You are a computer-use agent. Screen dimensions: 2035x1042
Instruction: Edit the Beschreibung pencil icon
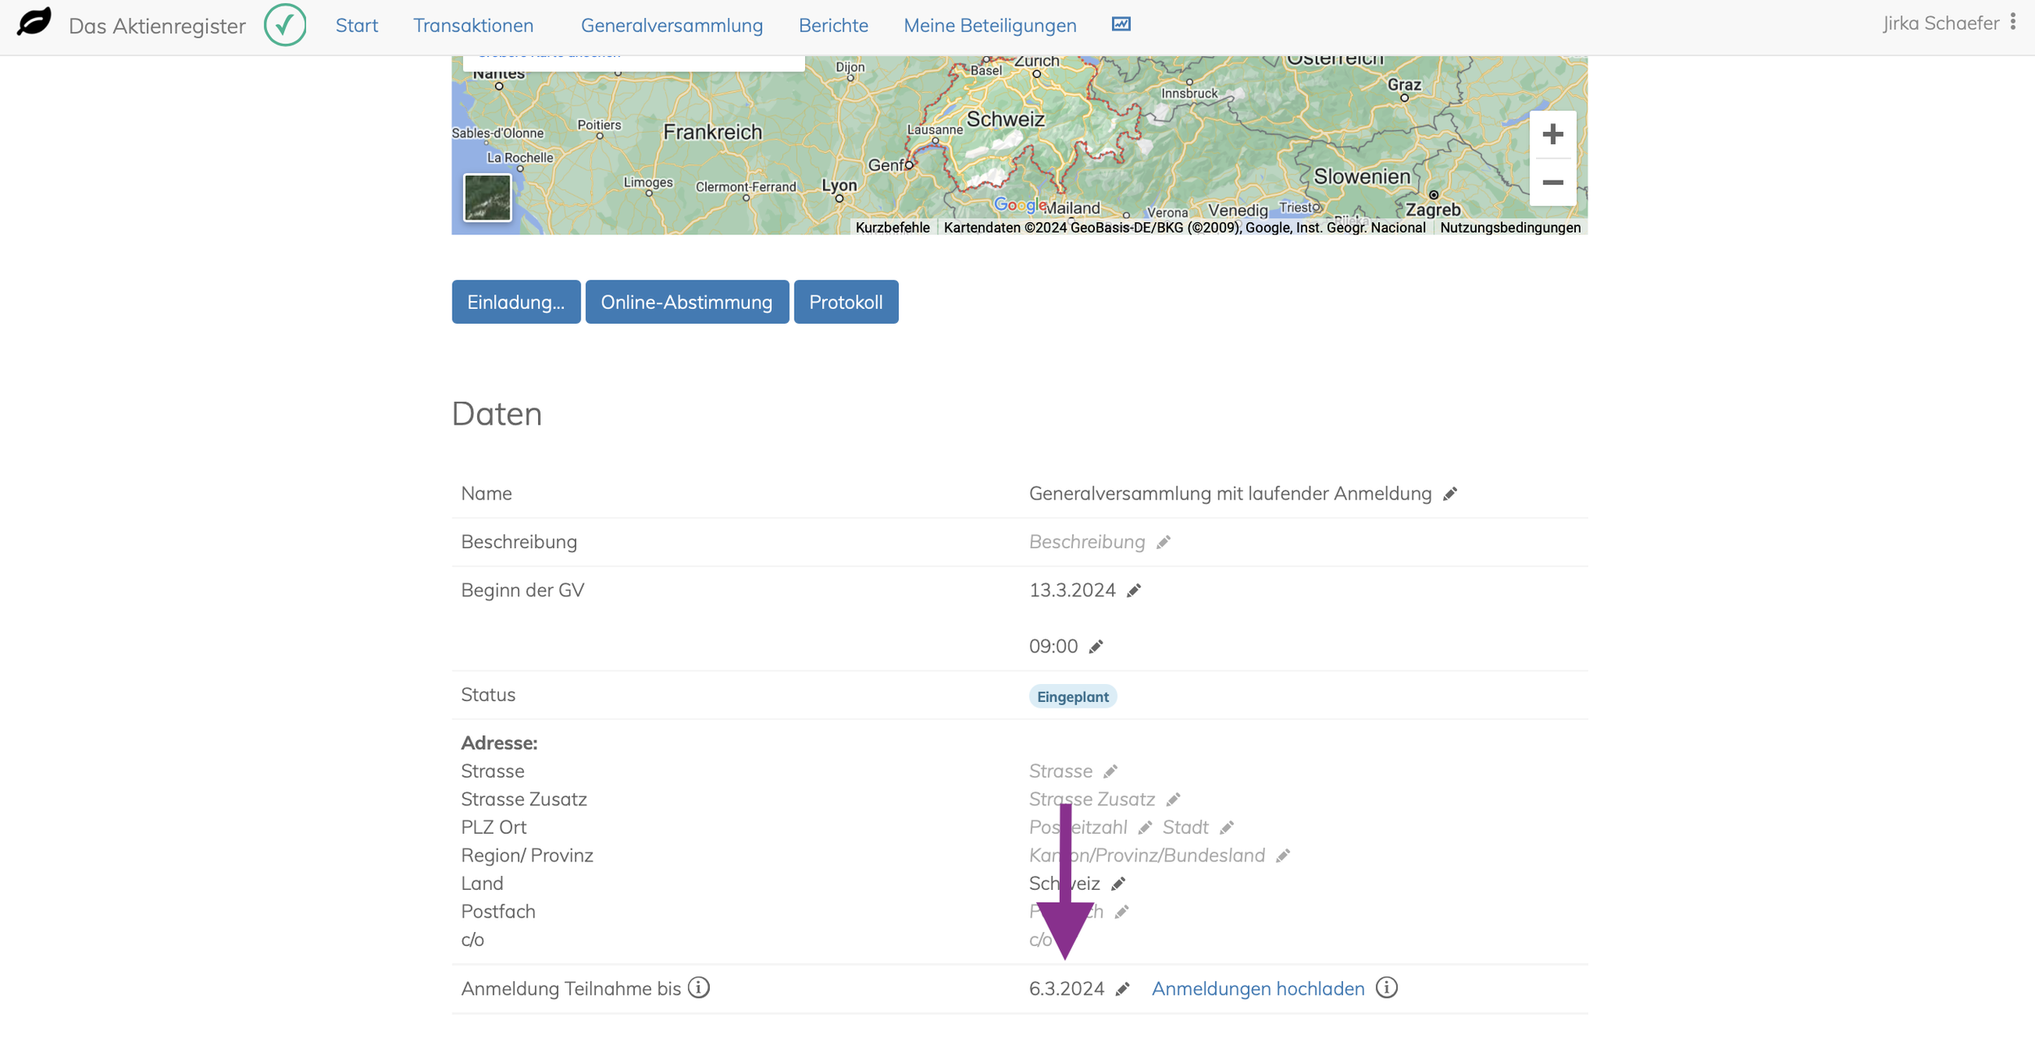point(1163,543)
